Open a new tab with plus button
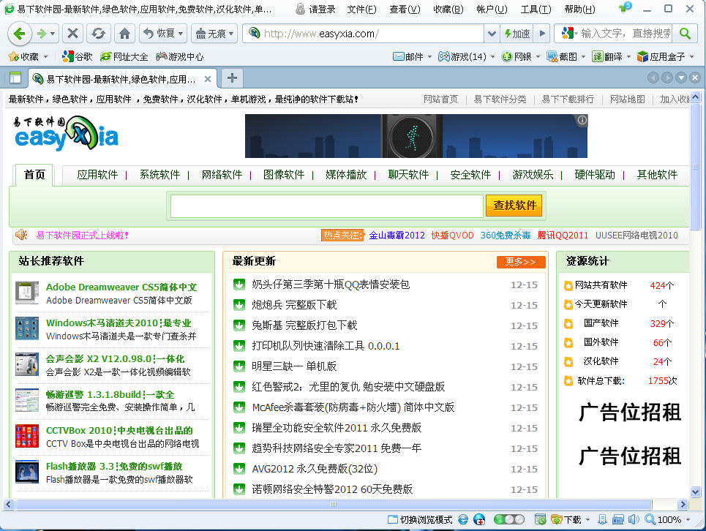706x531 pixels. 231,78
